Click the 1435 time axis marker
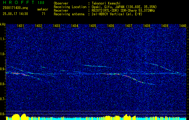The width and height of the screenshot is (189, 120). click(93, 25)
